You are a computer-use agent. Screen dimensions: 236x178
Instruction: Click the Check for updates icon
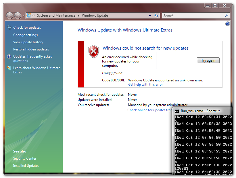coord(9,27)
